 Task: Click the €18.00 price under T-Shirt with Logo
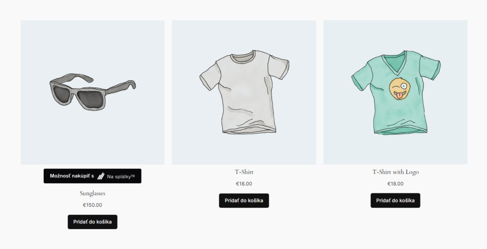pos(395,184)
